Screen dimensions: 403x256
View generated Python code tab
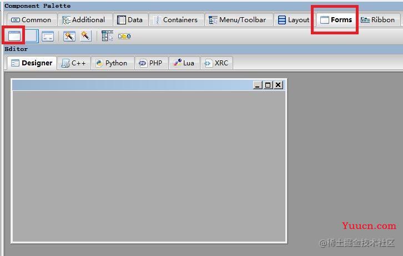(112, 63)
